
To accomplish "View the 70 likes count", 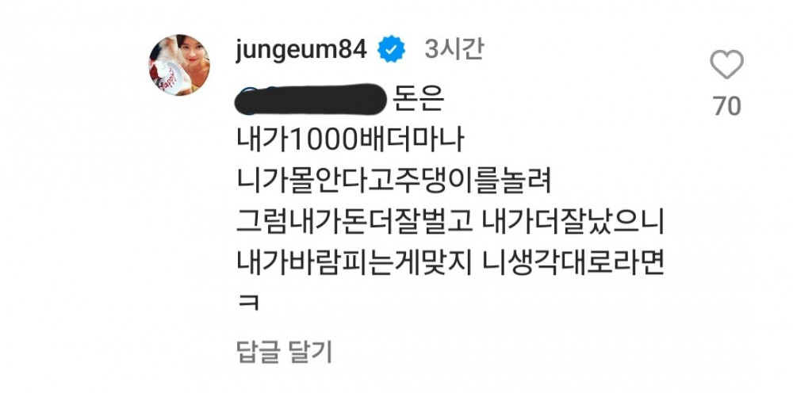I will (x=727, y=107).
